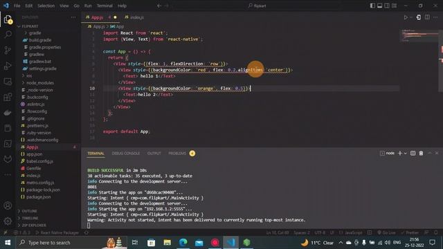The height and width of the screenshot is (249, 443).
Task: Expand the OUTLINE section
Action: [x=29, y=211]
